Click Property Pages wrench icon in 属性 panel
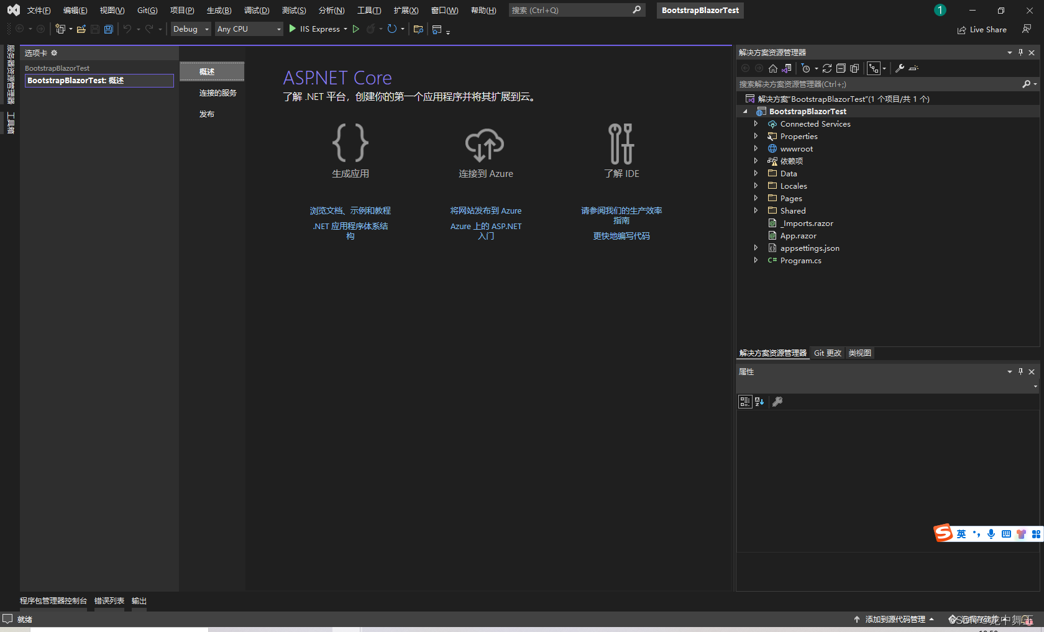Screen dimensions: 1044x632 [777, 402]
